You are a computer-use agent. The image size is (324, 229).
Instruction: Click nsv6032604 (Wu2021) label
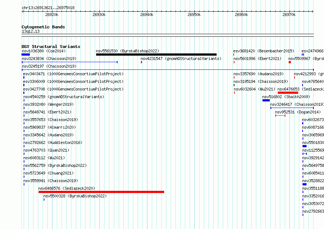pyautogui.click(x=254, y=89)
